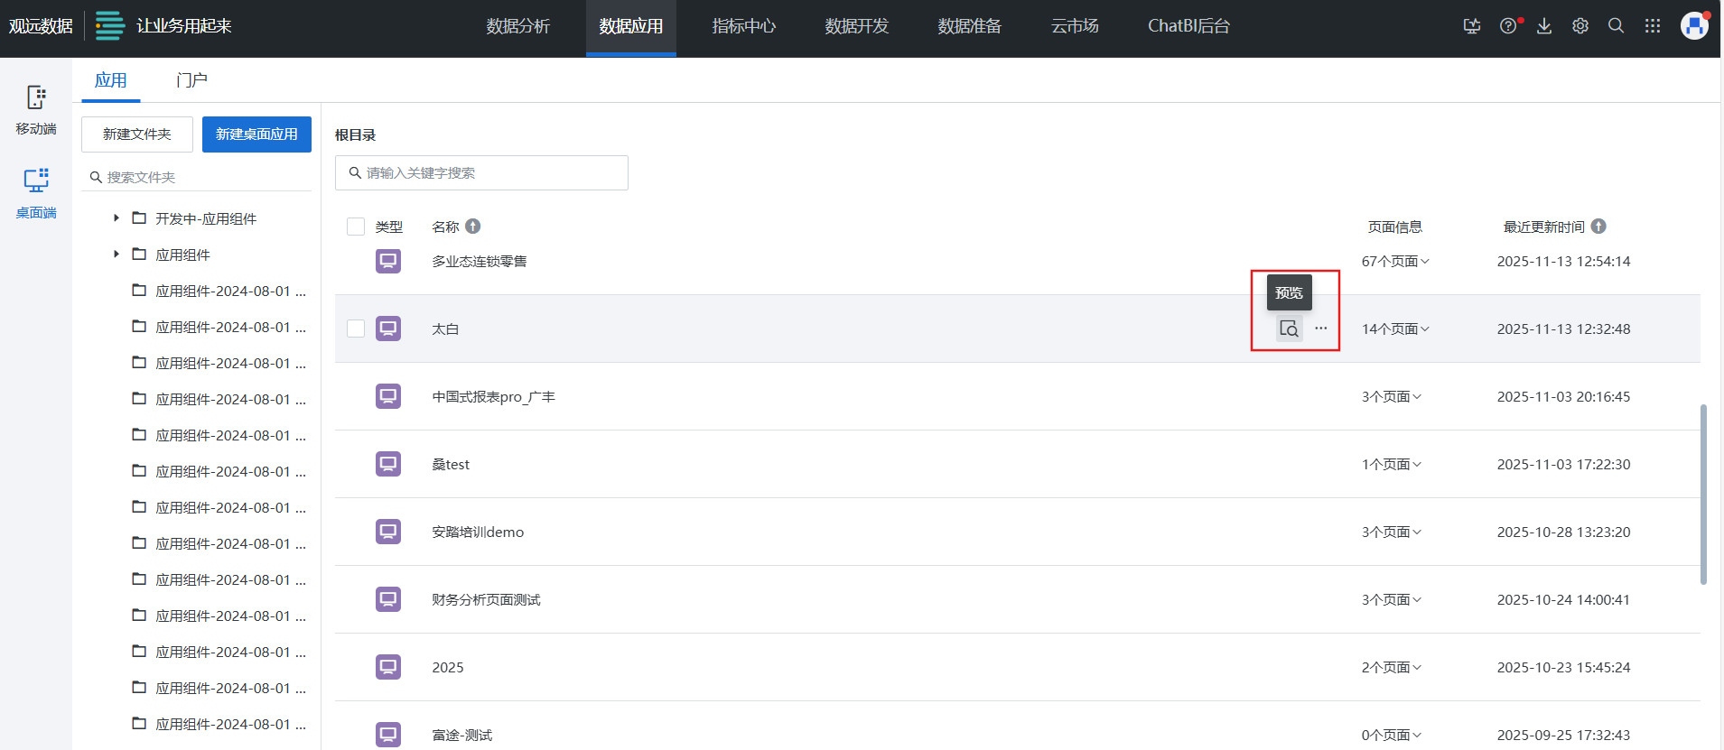This screenshot has width=1724, height=750.
Task: Click the 新建桌面应用 button
Action: pyautogui.click(x=256, y=134)
